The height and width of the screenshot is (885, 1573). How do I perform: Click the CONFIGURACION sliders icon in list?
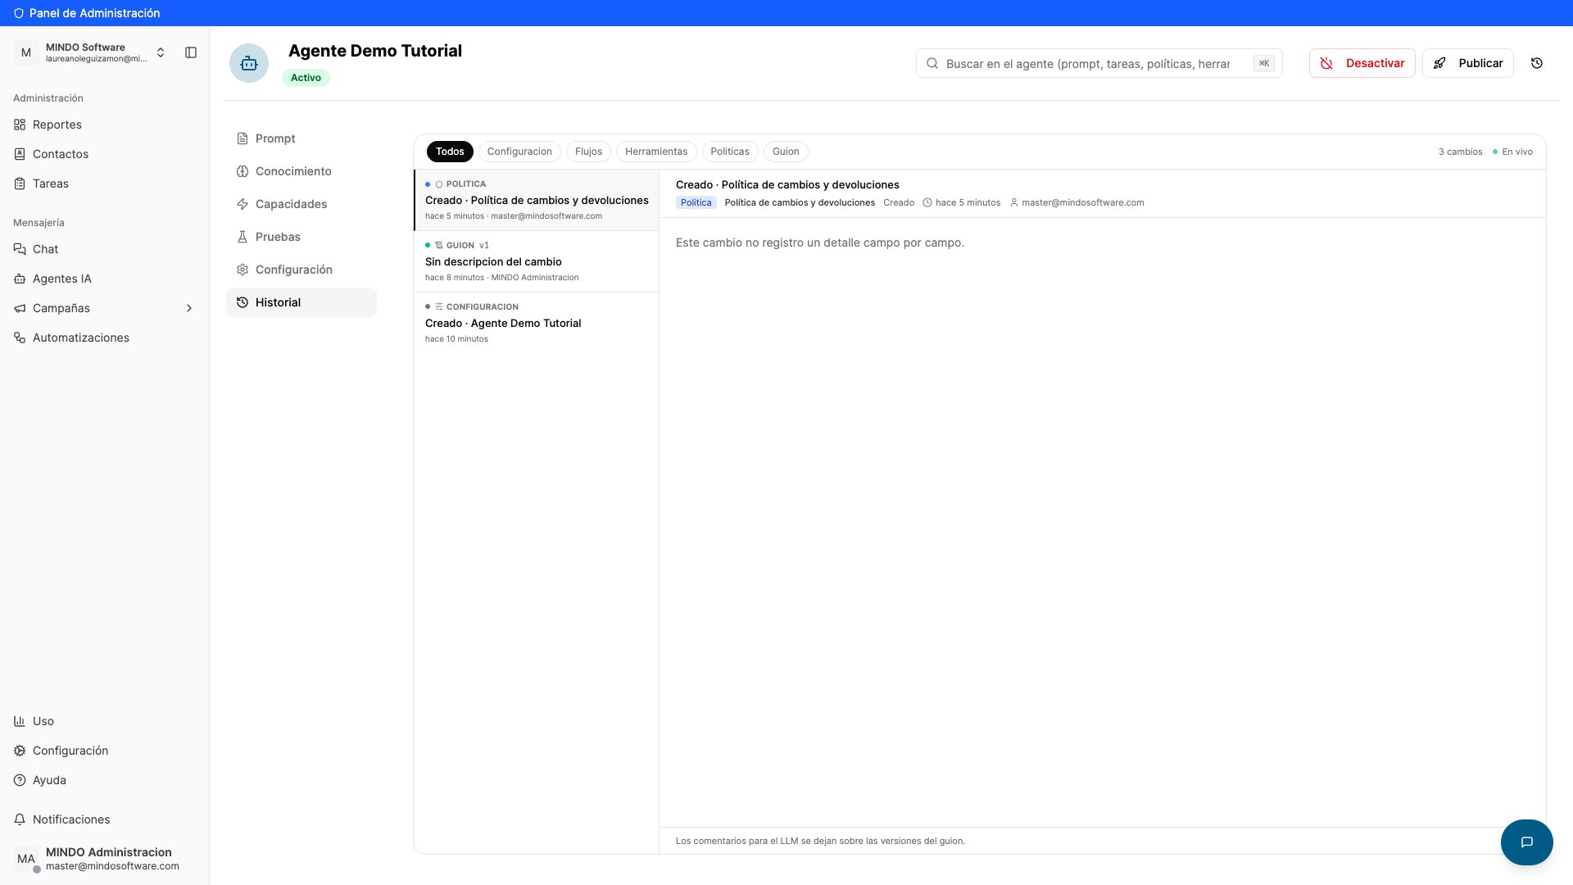439,306
